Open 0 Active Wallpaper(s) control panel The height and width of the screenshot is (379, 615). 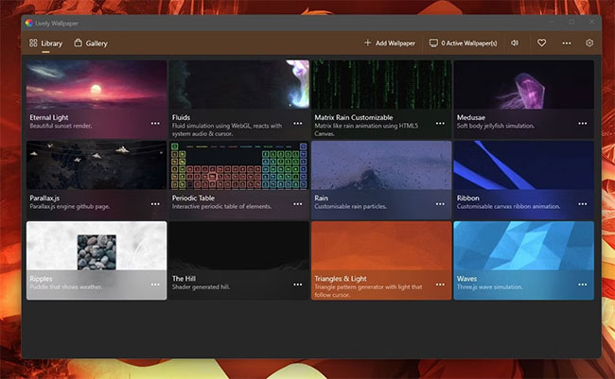[464, 43]
